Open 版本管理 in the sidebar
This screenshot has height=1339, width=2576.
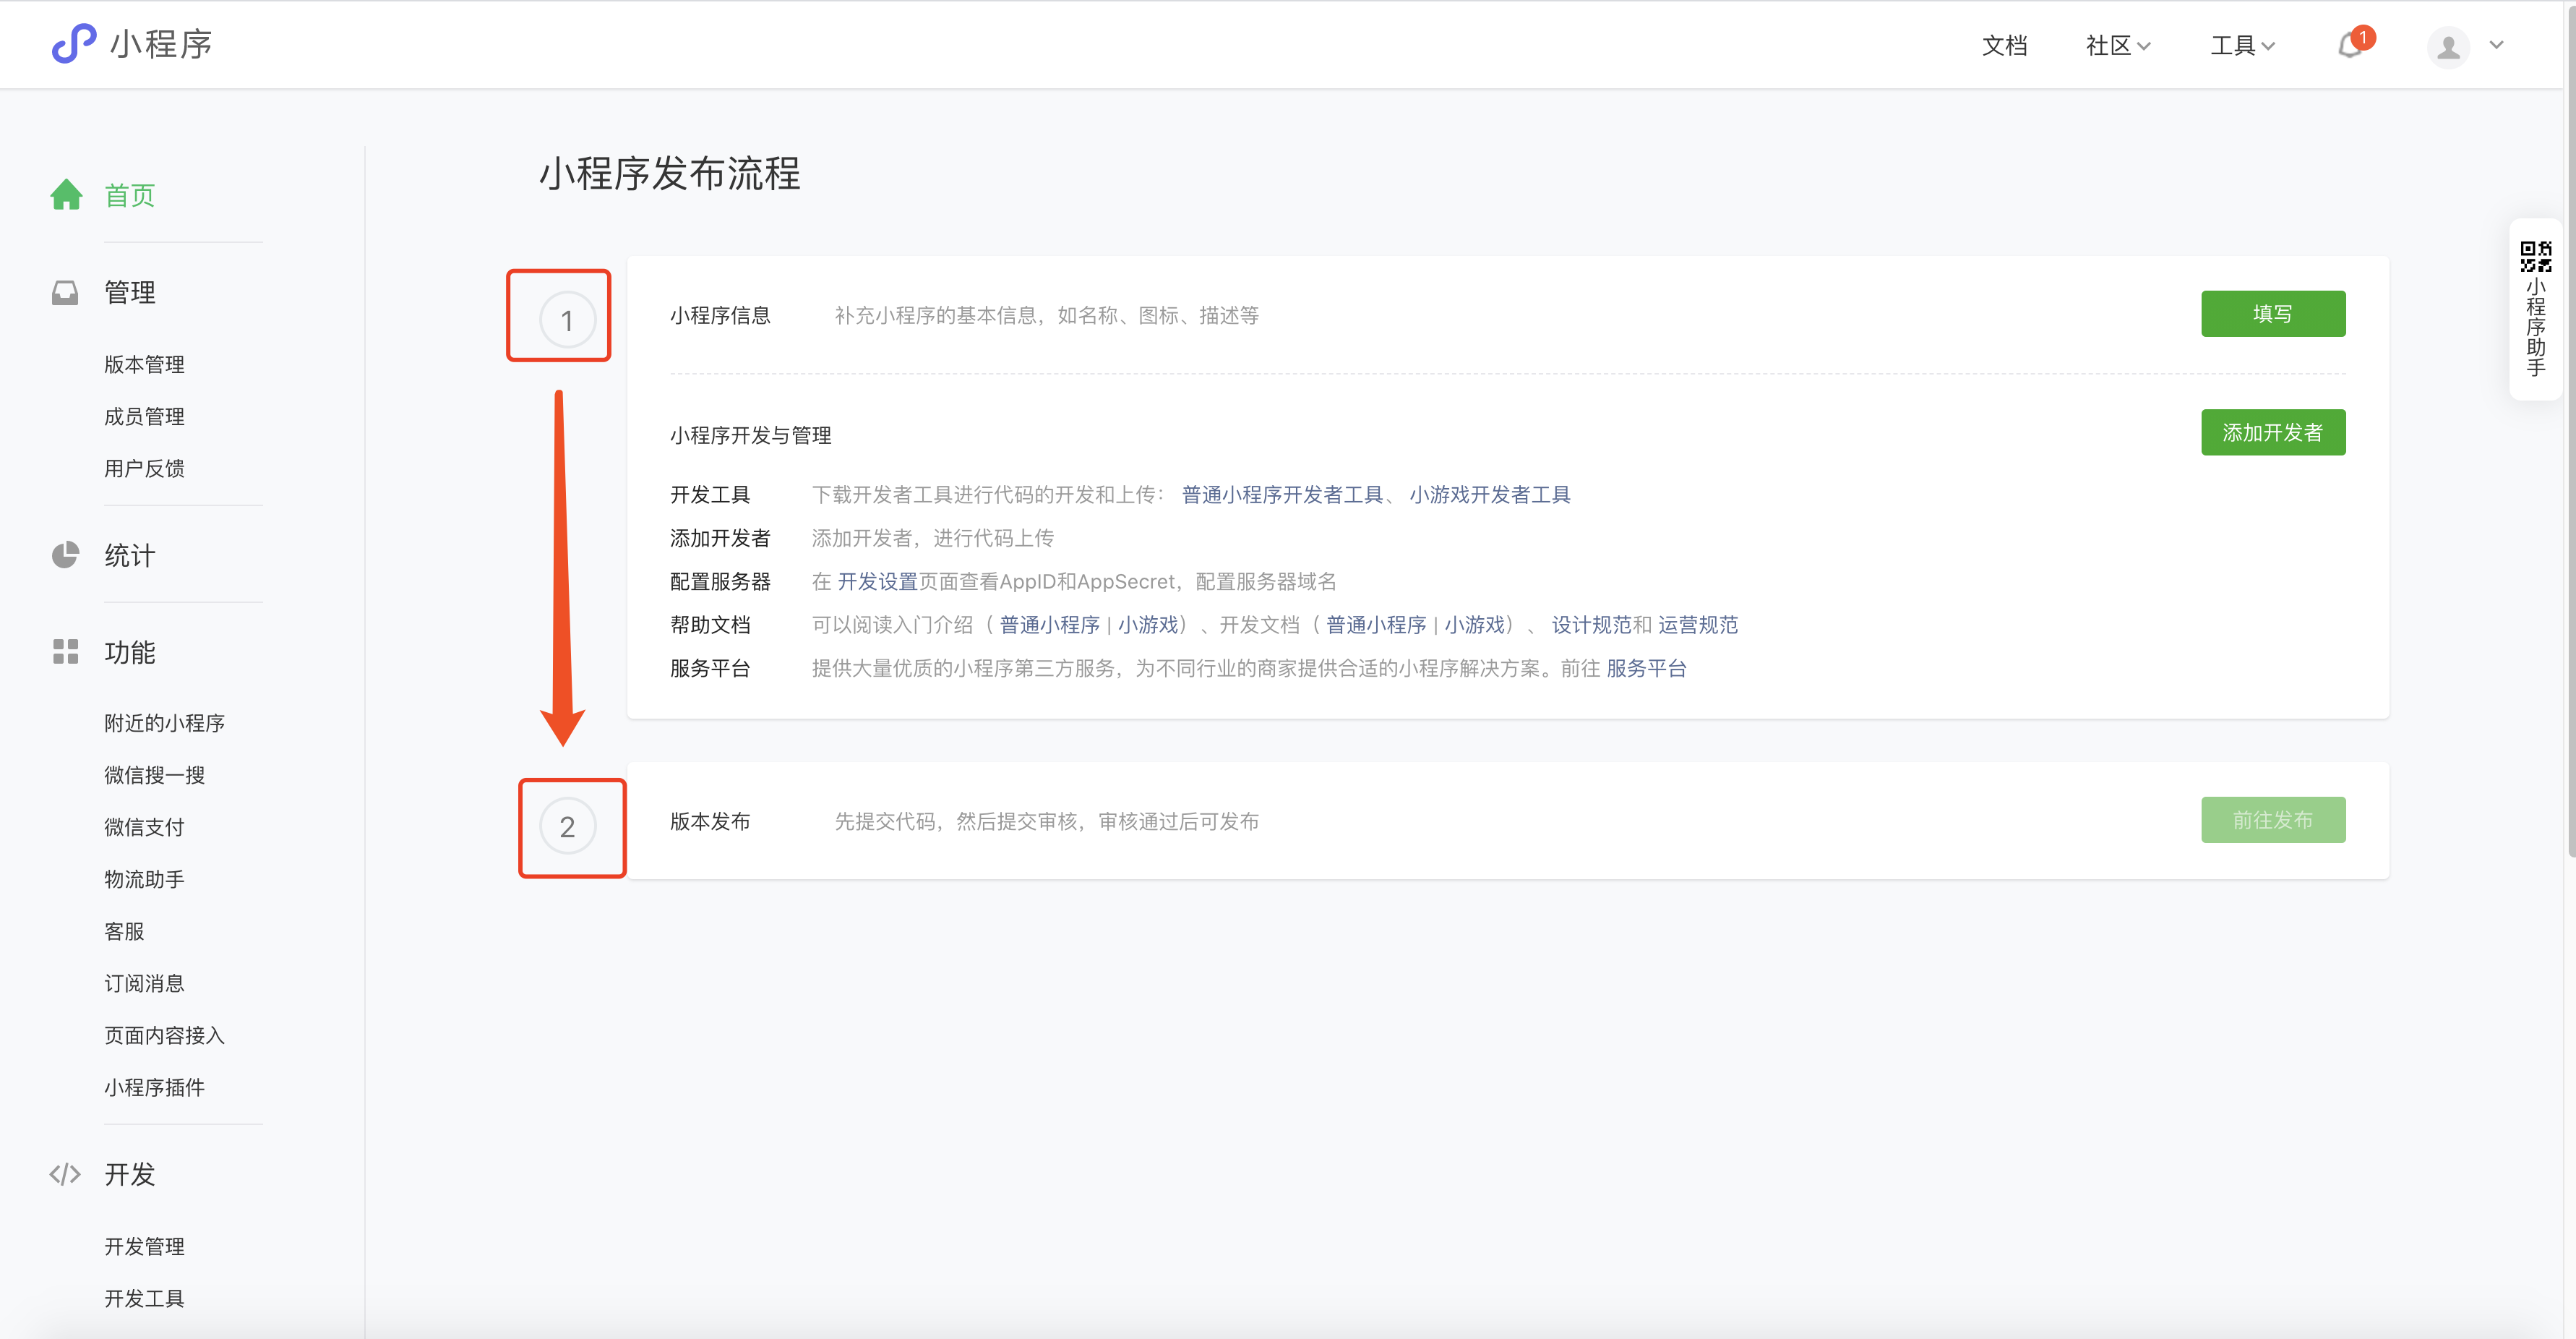tap(144, 365)
